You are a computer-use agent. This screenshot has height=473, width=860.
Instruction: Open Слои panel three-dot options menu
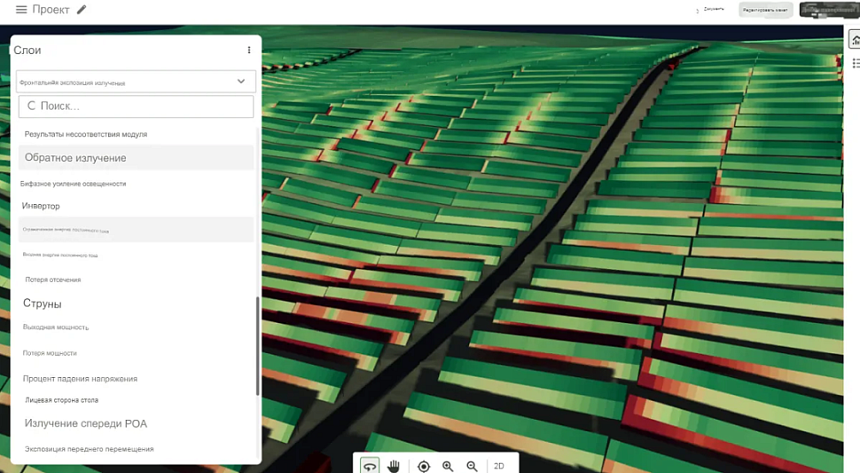tap(249, 51)
